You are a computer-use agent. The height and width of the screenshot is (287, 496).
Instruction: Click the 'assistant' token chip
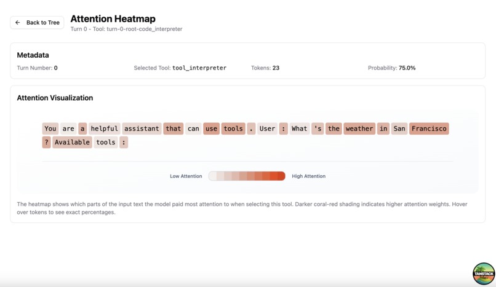tap(142, 128)
